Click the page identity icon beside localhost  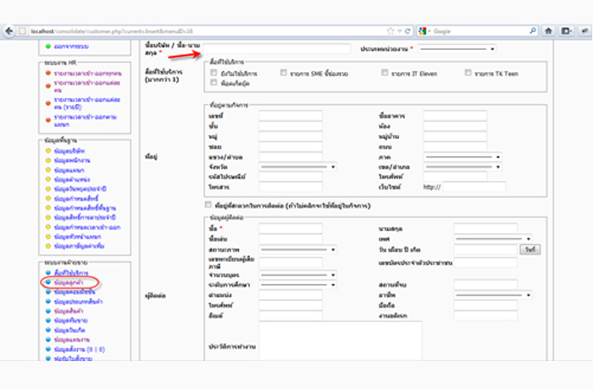point(22,31)
